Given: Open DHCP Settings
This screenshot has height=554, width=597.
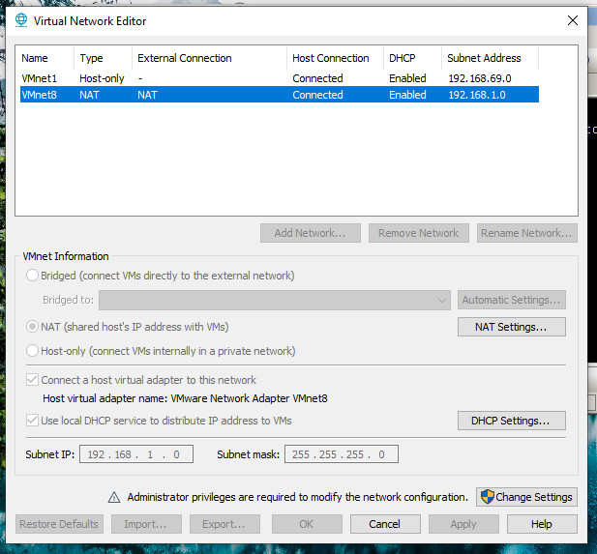Looking at the screenshot, I should 511,421.
